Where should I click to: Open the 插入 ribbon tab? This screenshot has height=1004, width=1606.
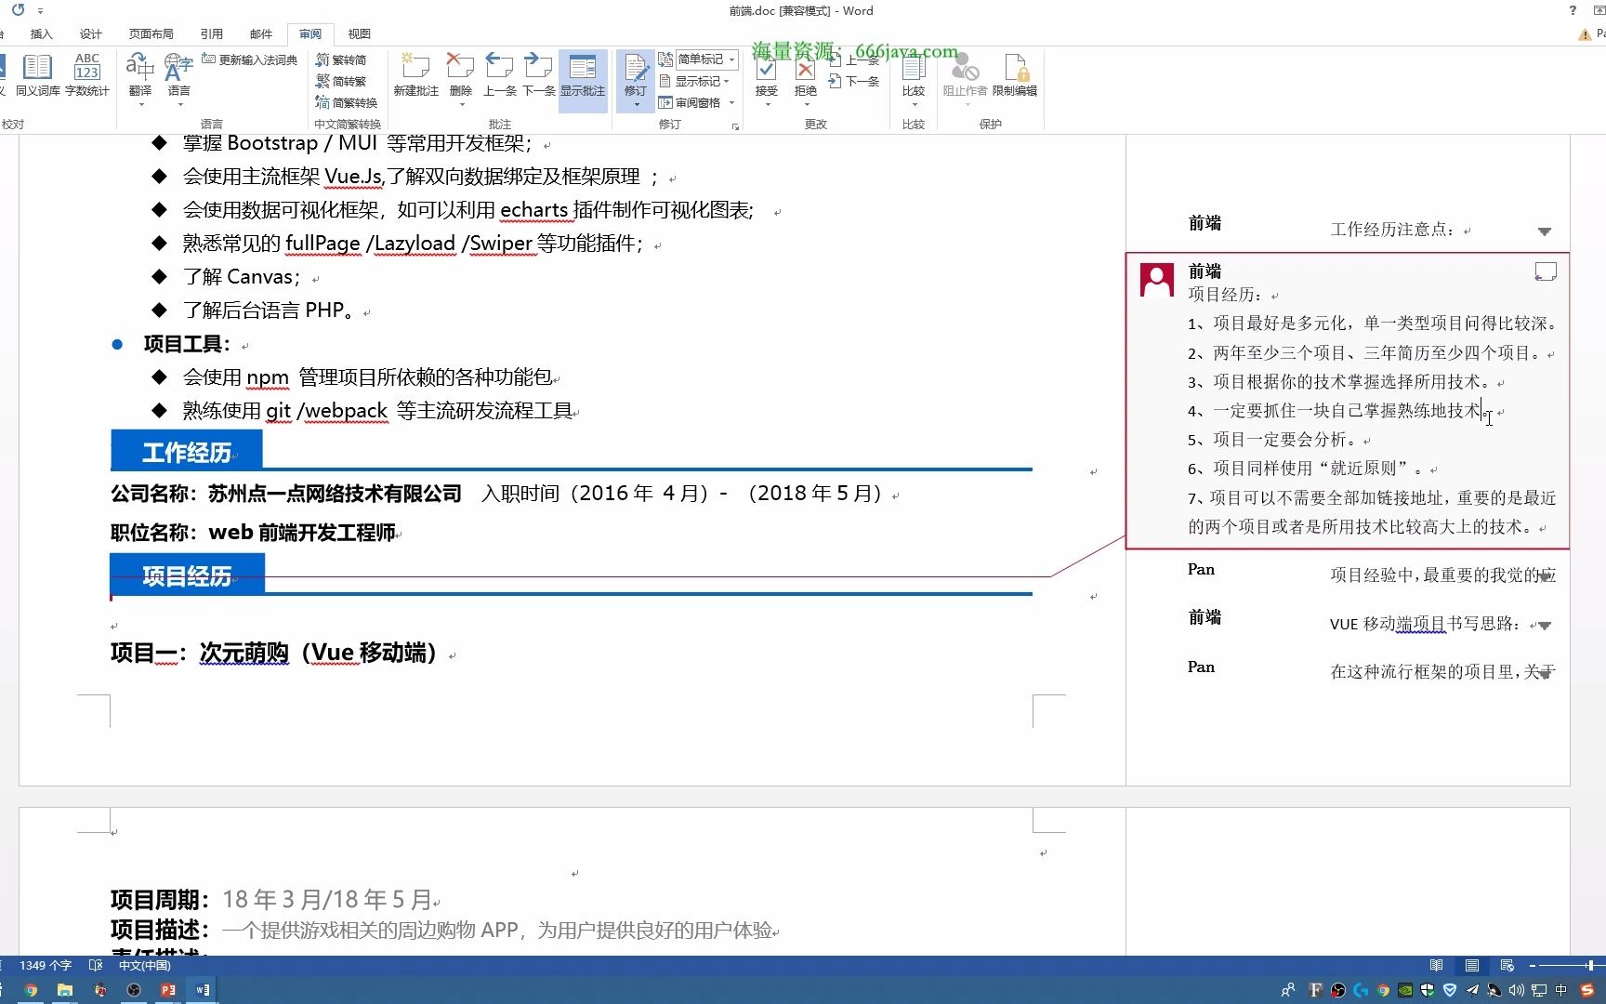(x=42, y=33)
